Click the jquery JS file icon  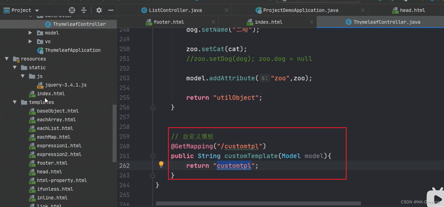pos(40,85)
